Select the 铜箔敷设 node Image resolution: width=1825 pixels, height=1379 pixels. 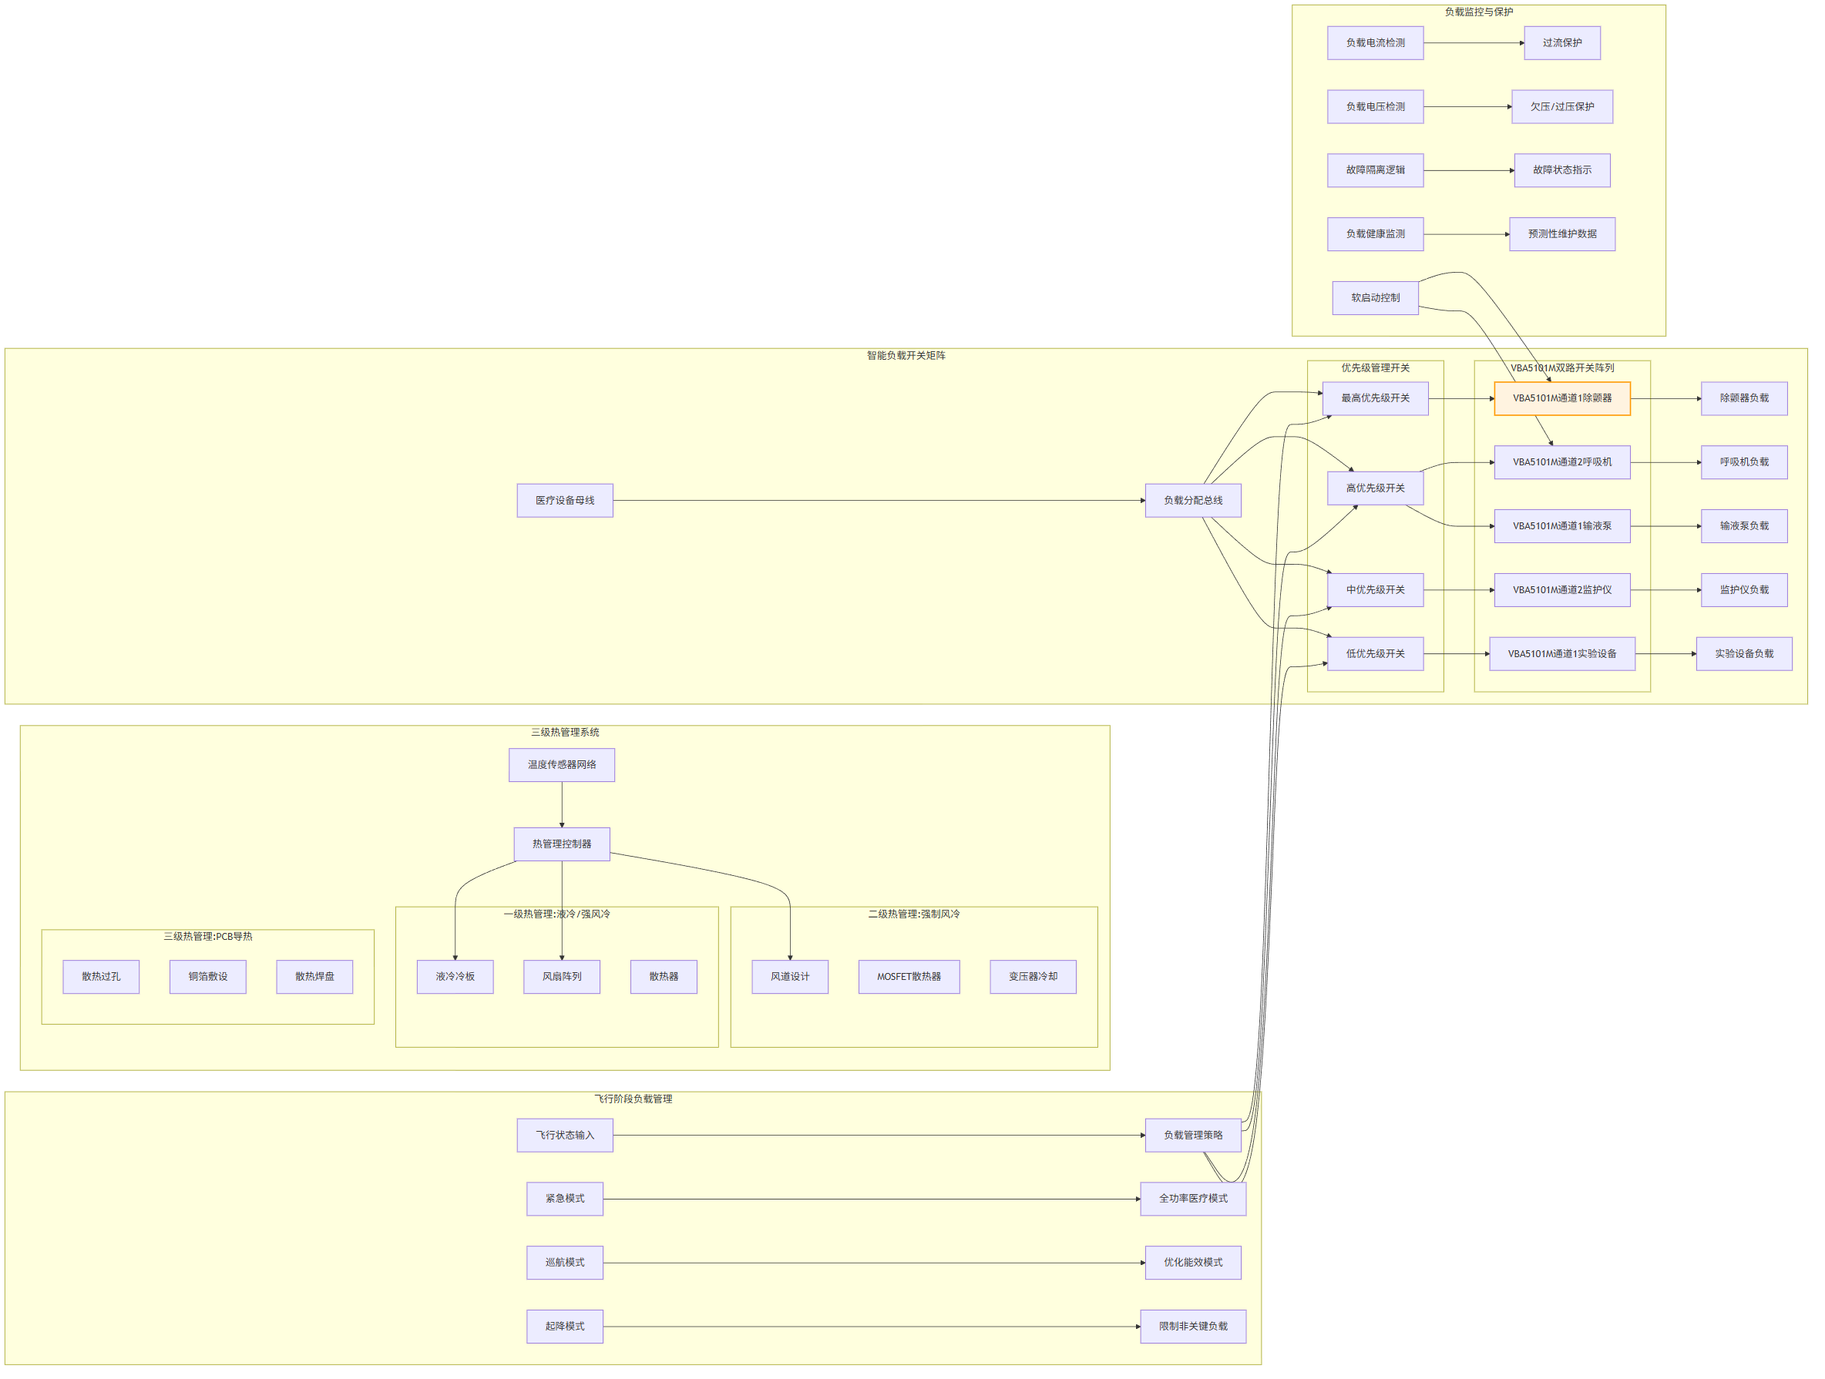pyautogui.click(x=208, y=977)
